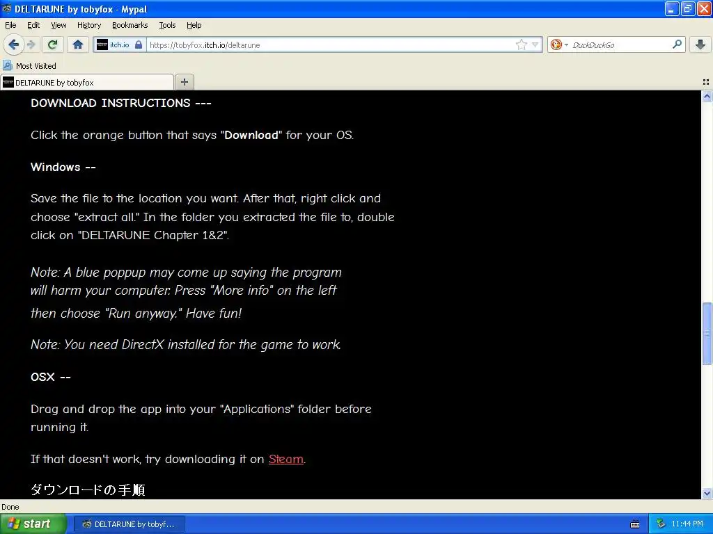Go back with the Back arrow button
The width and height of the screenshot is (713, 534).
[x=14, y=44]
